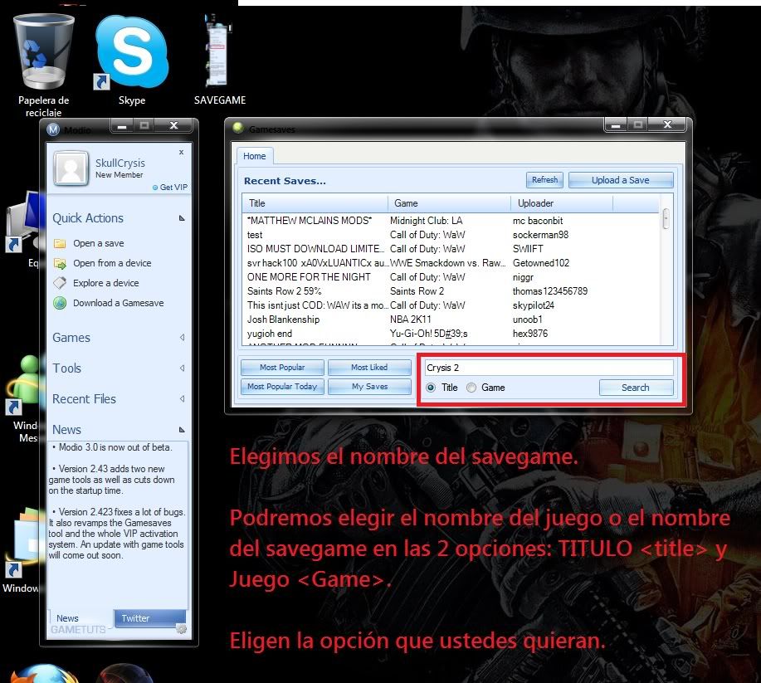Focus the search field containing Crysis 2
This screenshot has height=683, width=761.
point(549,368)
